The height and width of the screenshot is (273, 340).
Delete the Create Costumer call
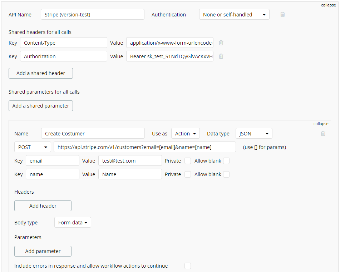tap(323, 133)
